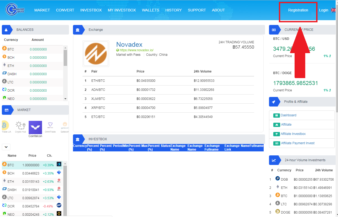Click the Novadex exchange title

[129, 44]
